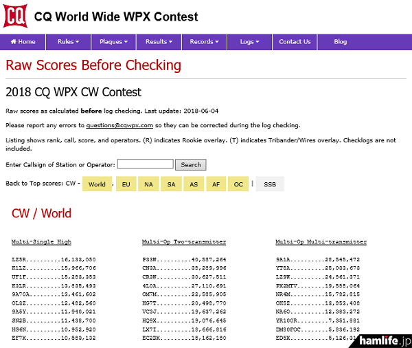This screenshot has height=348, width=412.
Task: Show EU top scores
Action: tap(126, 184)
